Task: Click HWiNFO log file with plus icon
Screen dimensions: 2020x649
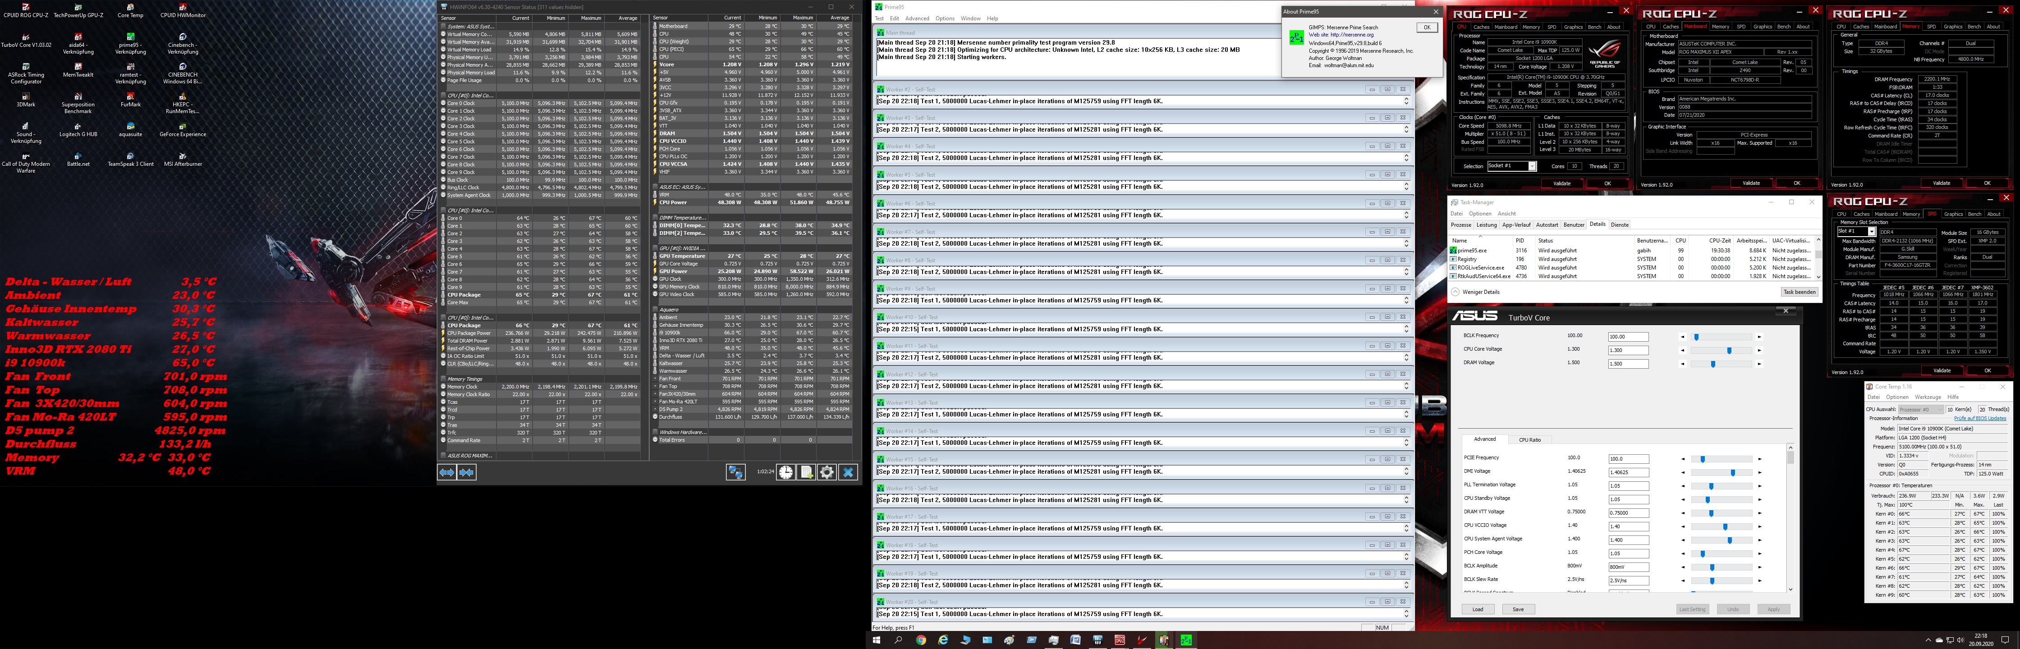Action: (x=806, y=472)
